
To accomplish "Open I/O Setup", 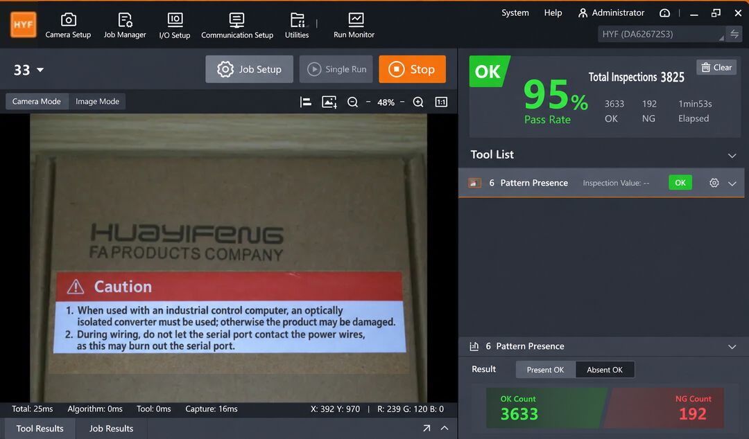I will 174,26.
